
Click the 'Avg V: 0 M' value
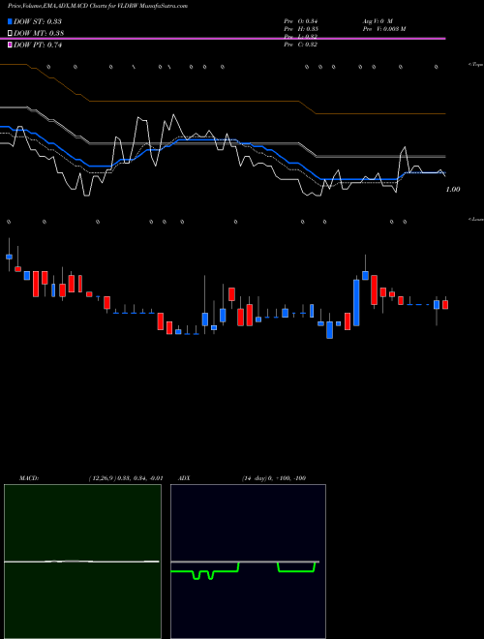[378, 20]
